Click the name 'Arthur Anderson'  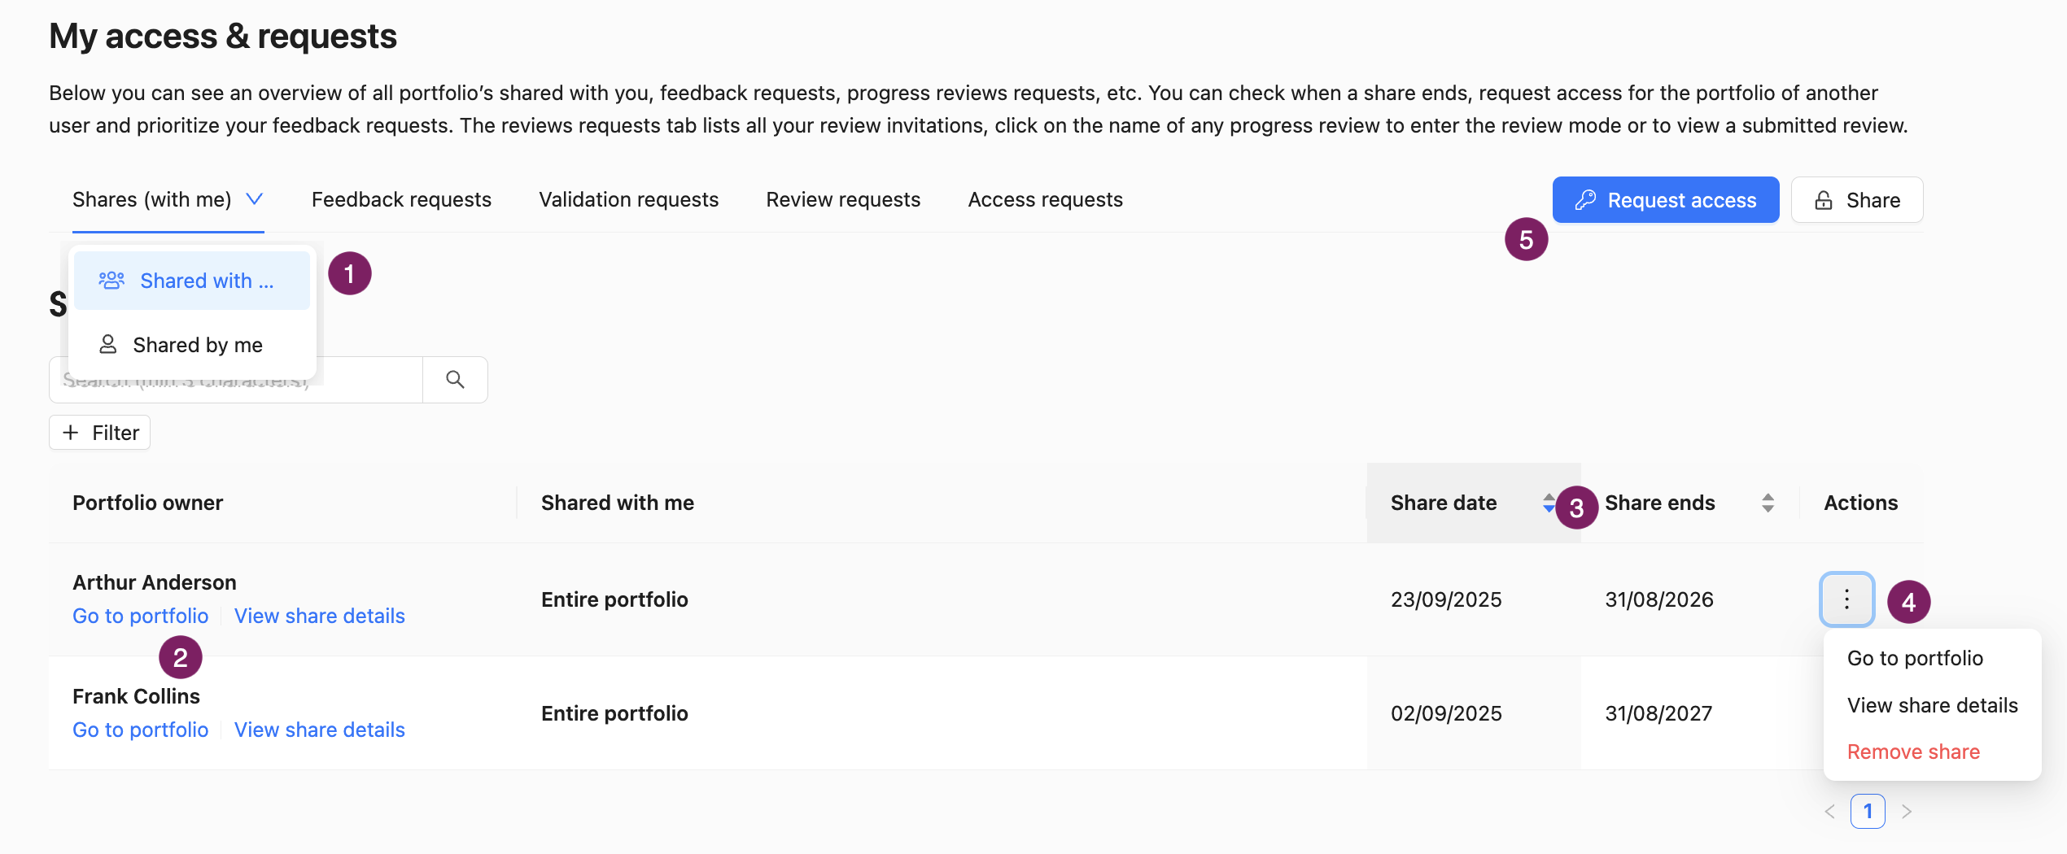pos(154,582)
